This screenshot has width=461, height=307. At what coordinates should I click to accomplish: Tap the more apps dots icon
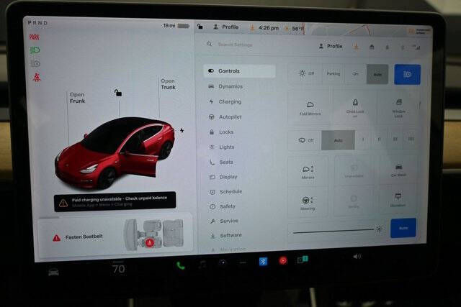click(243, 262)
